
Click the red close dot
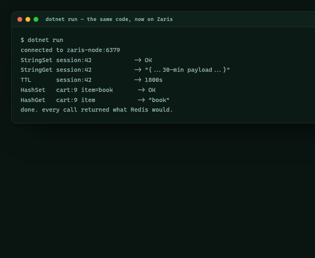click(20, 19)
